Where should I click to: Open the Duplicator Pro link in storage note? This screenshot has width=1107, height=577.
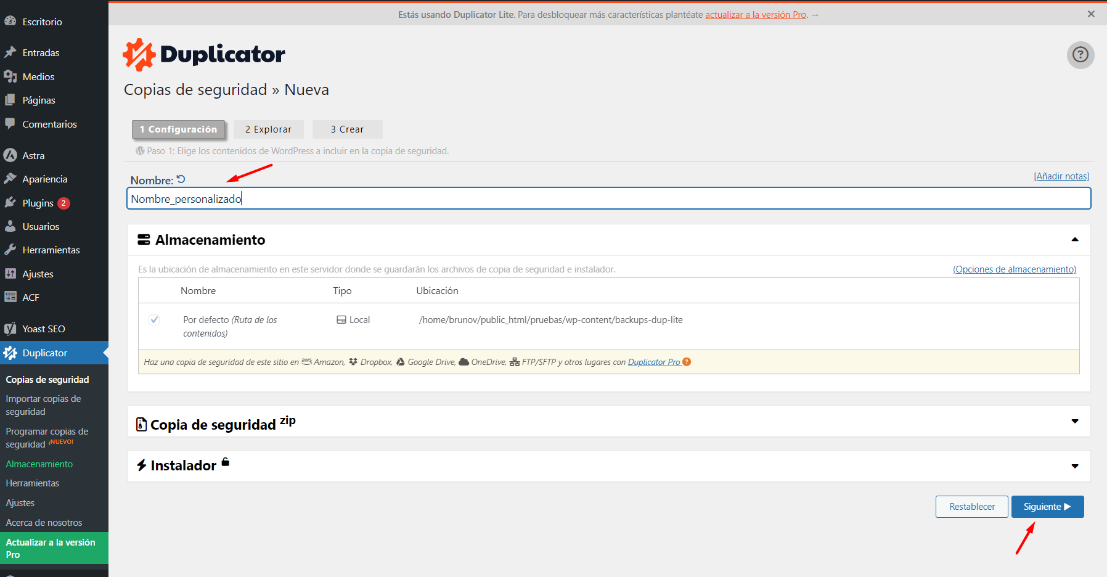(654, 362)
